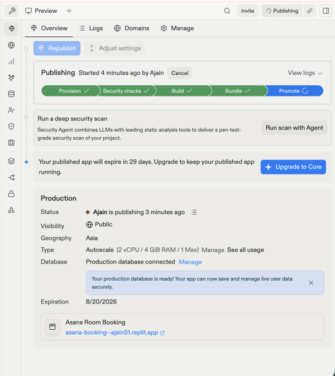
Task: Click See all usage link
Action: coord(246,250)
